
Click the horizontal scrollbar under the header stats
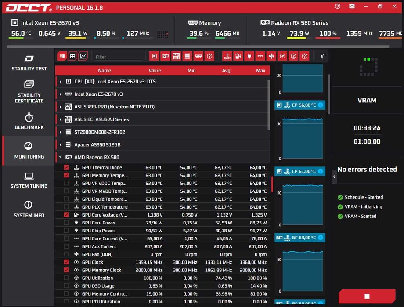tap(198, 47)
